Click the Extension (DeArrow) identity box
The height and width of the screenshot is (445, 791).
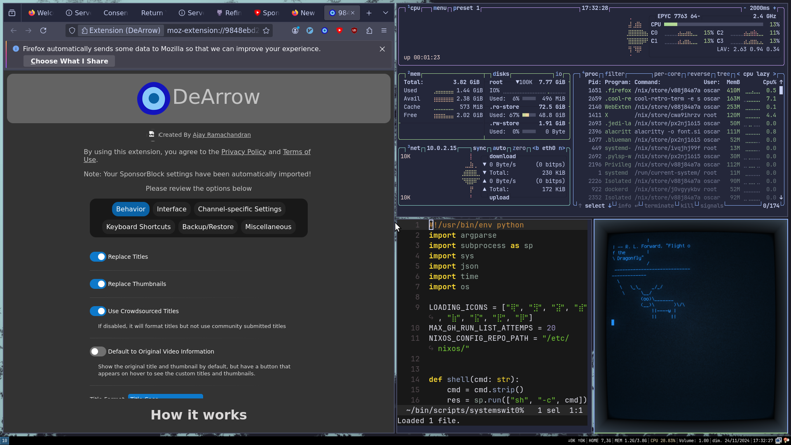pos(121,30)
